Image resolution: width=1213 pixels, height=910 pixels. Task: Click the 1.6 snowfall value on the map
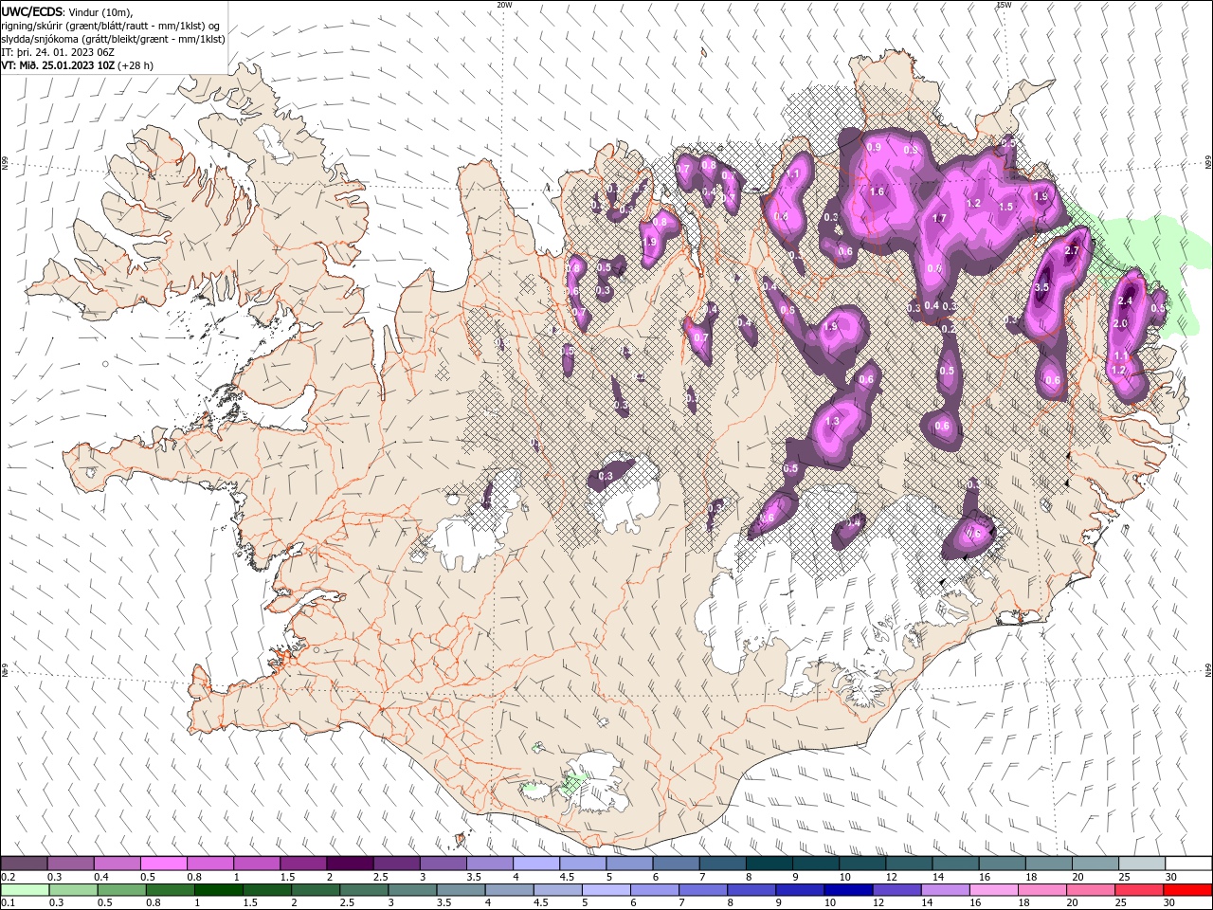[877, 191]
